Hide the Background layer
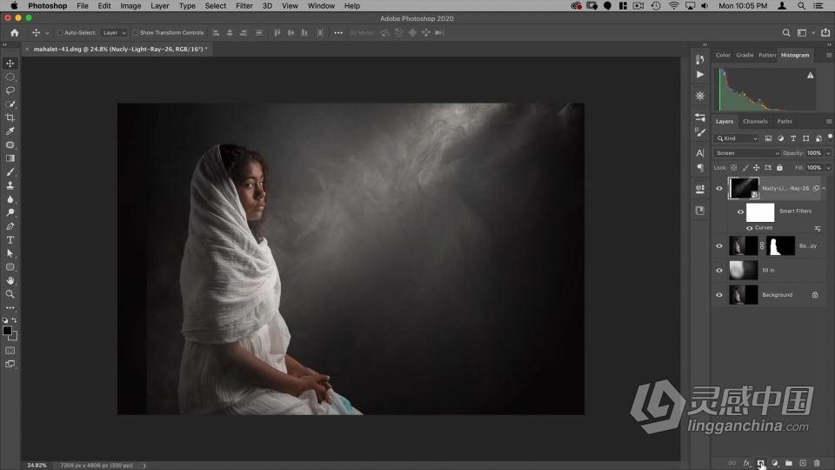The width and height of the screenshot is (835, 470). point(718,295)
